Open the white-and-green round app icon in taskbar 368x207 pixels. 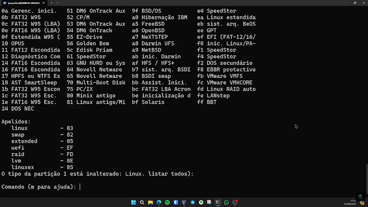[x=201, y=202]
